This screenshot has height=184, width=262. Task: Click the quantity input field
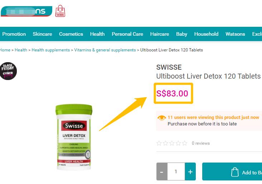(176, 171)
